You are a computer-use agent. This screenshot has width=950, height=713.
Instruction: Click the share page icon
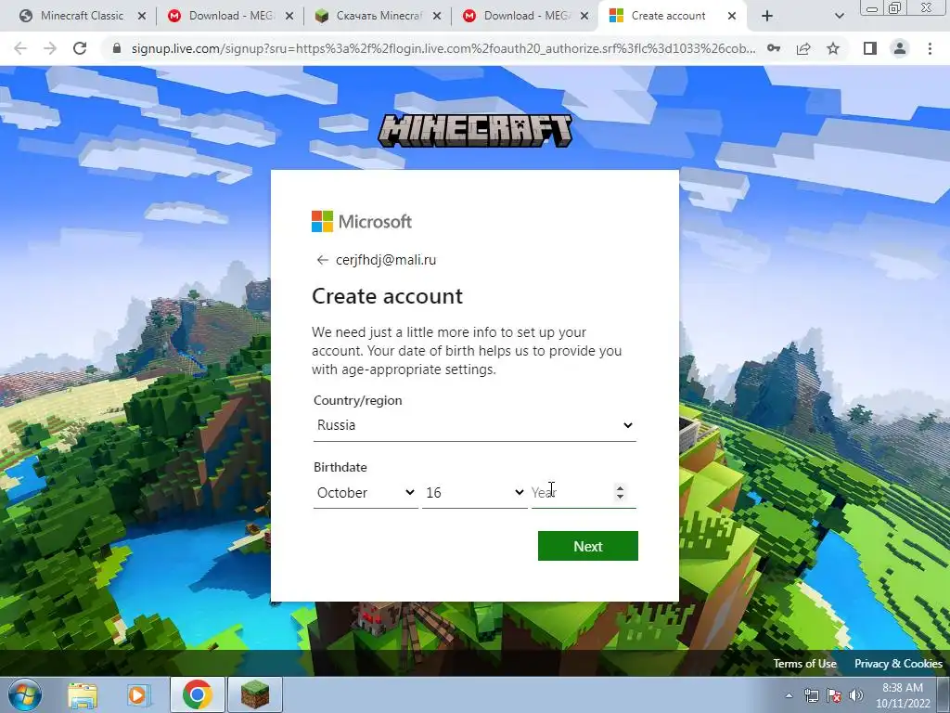click(803, 48)
